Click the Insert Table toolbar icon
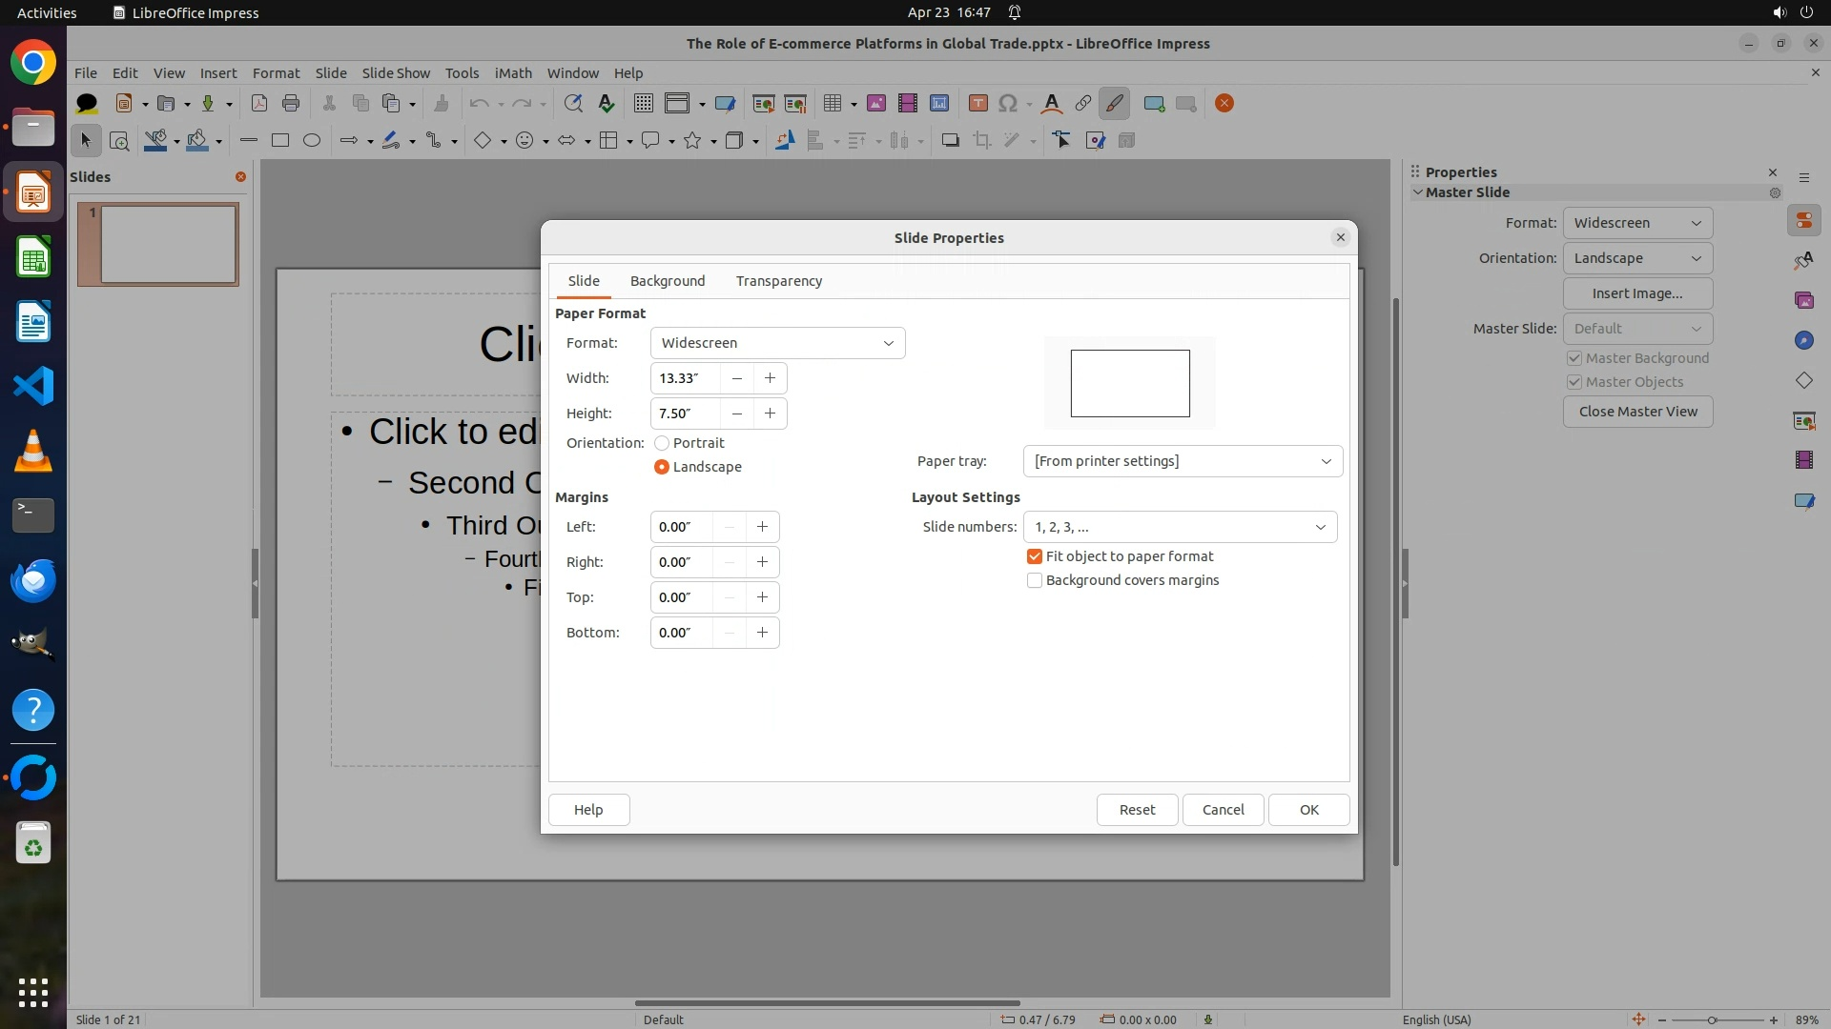The height and width of the screenshot is (1029, 1831). (x=832, y=104)
